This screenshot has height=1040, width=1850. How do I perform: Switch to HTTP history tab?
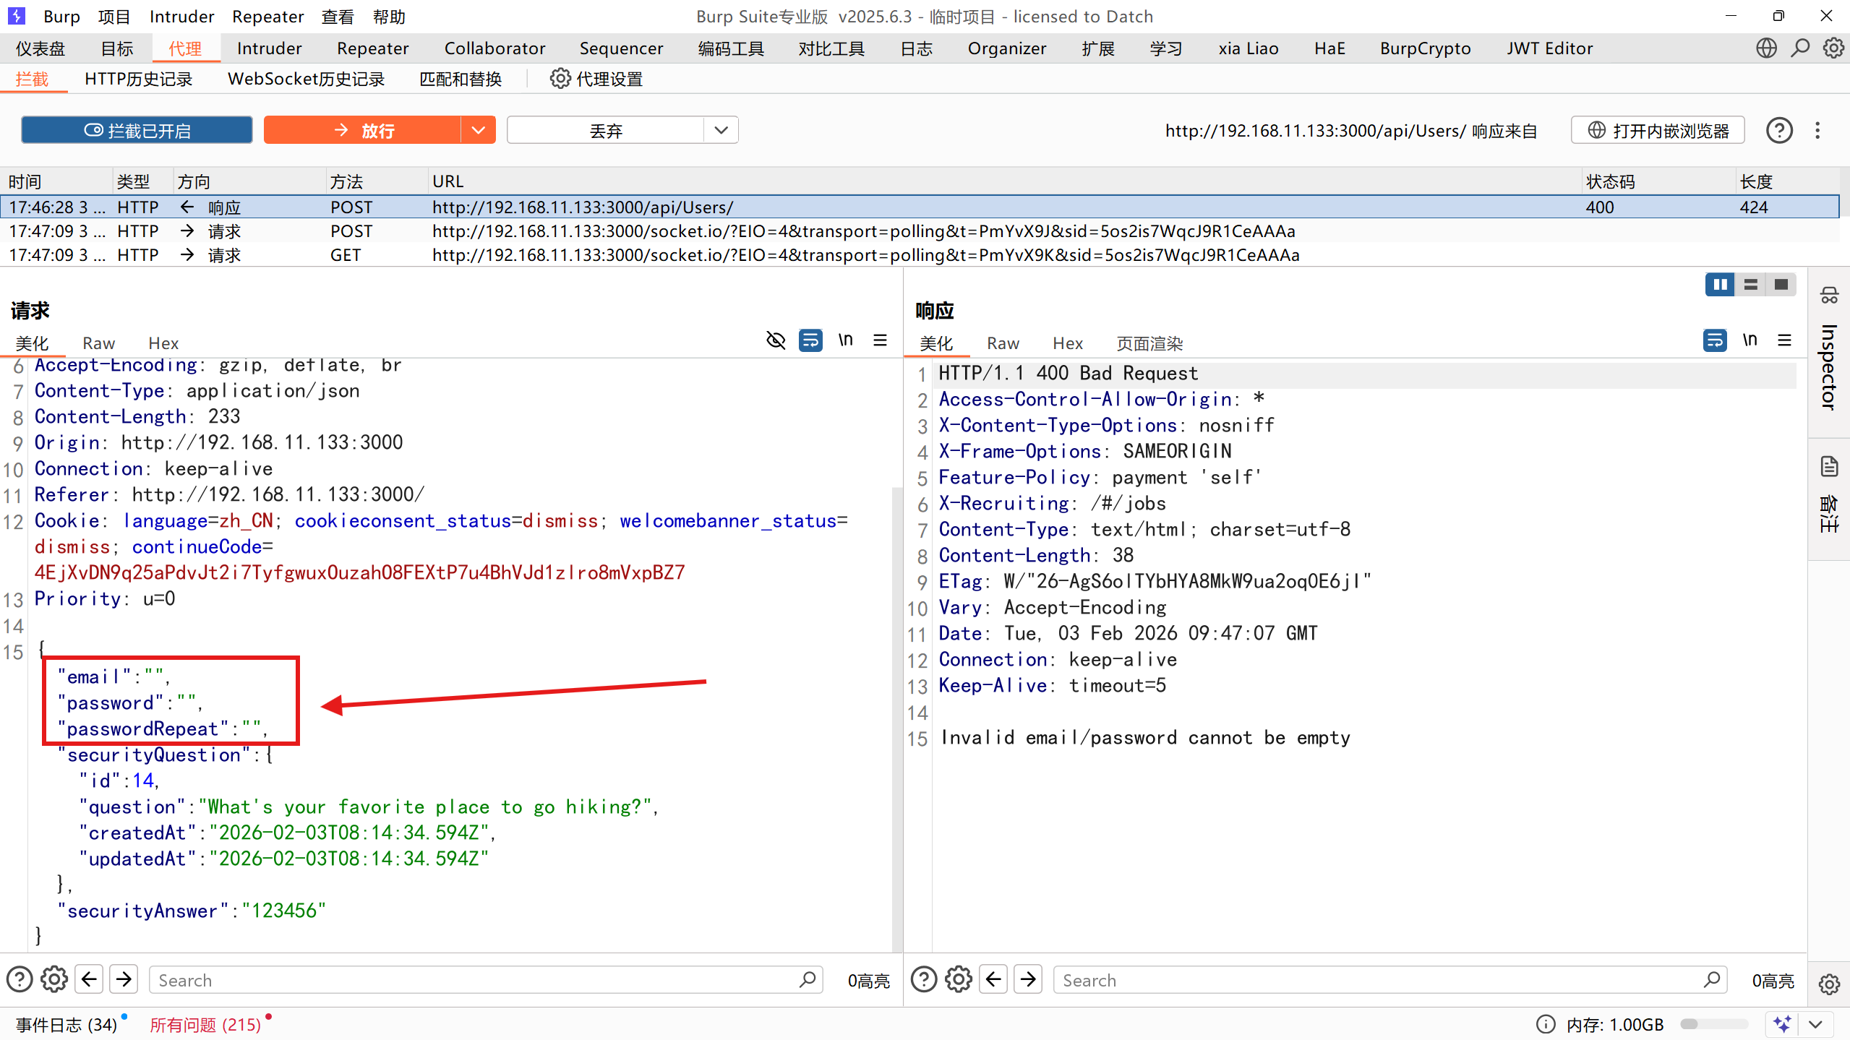138,79
